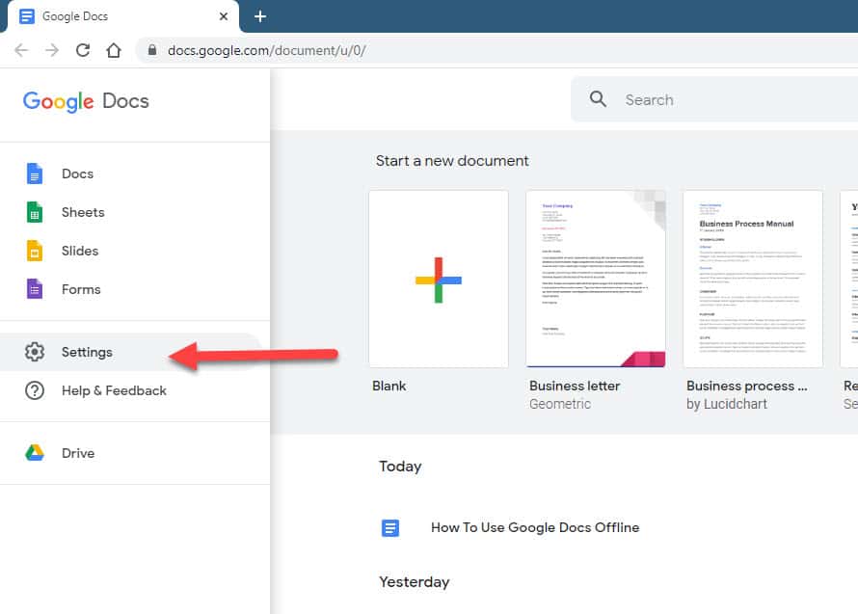Click the purple Forms icon
Screen dimensions: 858x614
(x=35, y=289)
